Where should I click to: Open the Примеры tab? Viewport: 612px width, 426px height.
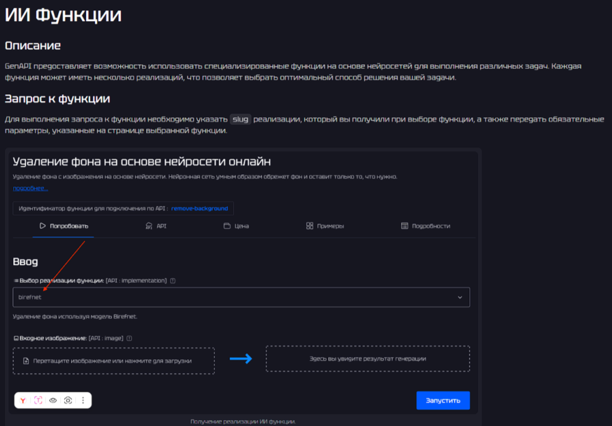click(325, 226)
